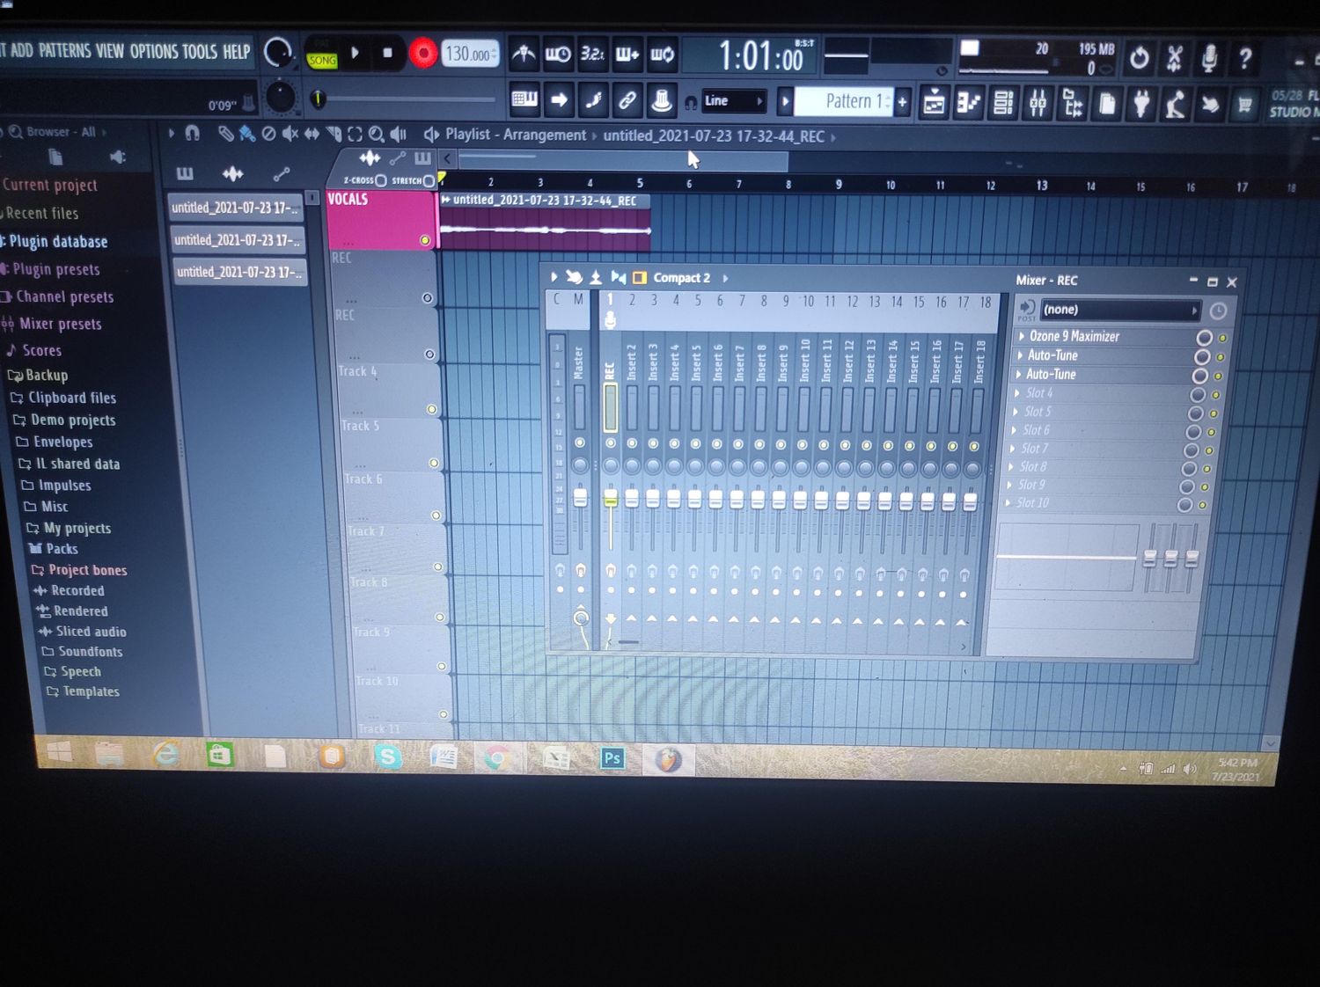Expand Slot 5 arrow menu in mixer
This screenshot has width=1320, height=987.
pyautogui.click(x=1016, y=412)
